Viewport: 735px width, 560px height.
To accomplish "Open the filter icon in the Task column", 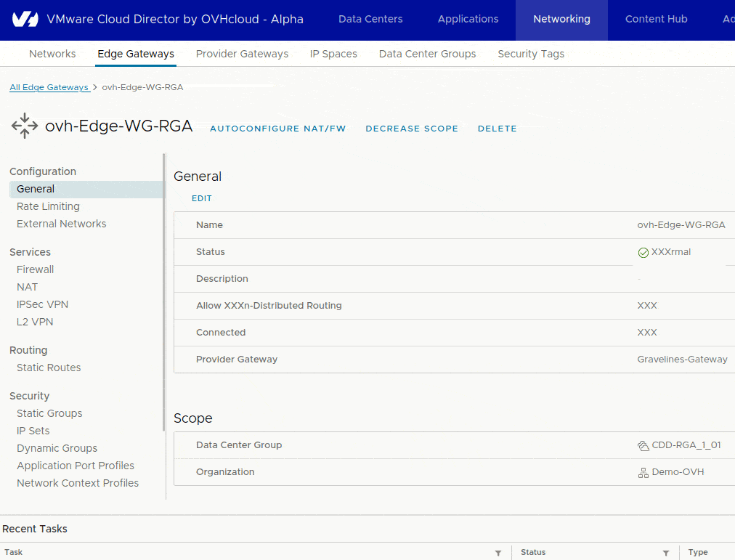I will pos(498,553).
